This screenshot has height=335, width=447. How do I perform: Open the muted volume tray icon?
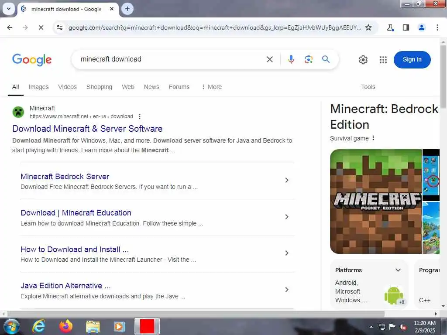pos(403,327)
